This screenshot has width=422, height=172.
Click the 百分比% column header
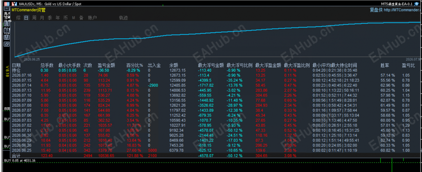[134, 65]
